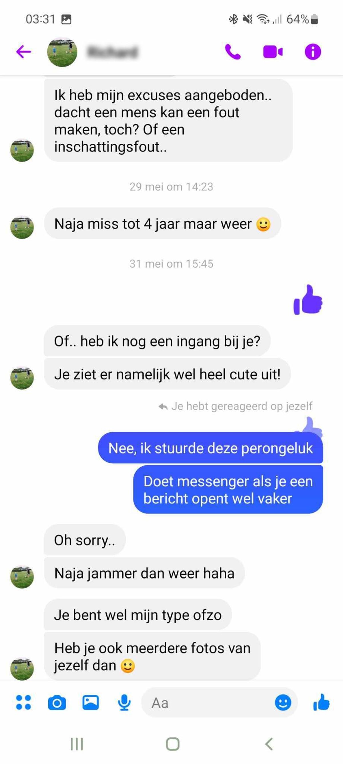Tap the Android recent apps navigation button
The height and width of the screenshot is (764, 343).
(x=77, y=744)
